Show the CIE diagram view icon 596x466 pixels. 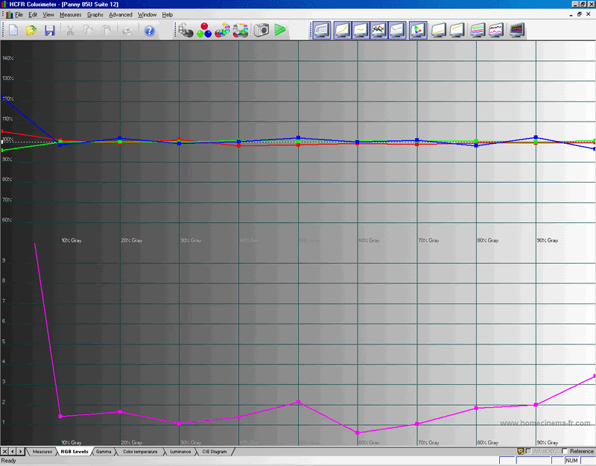point(418,30)
